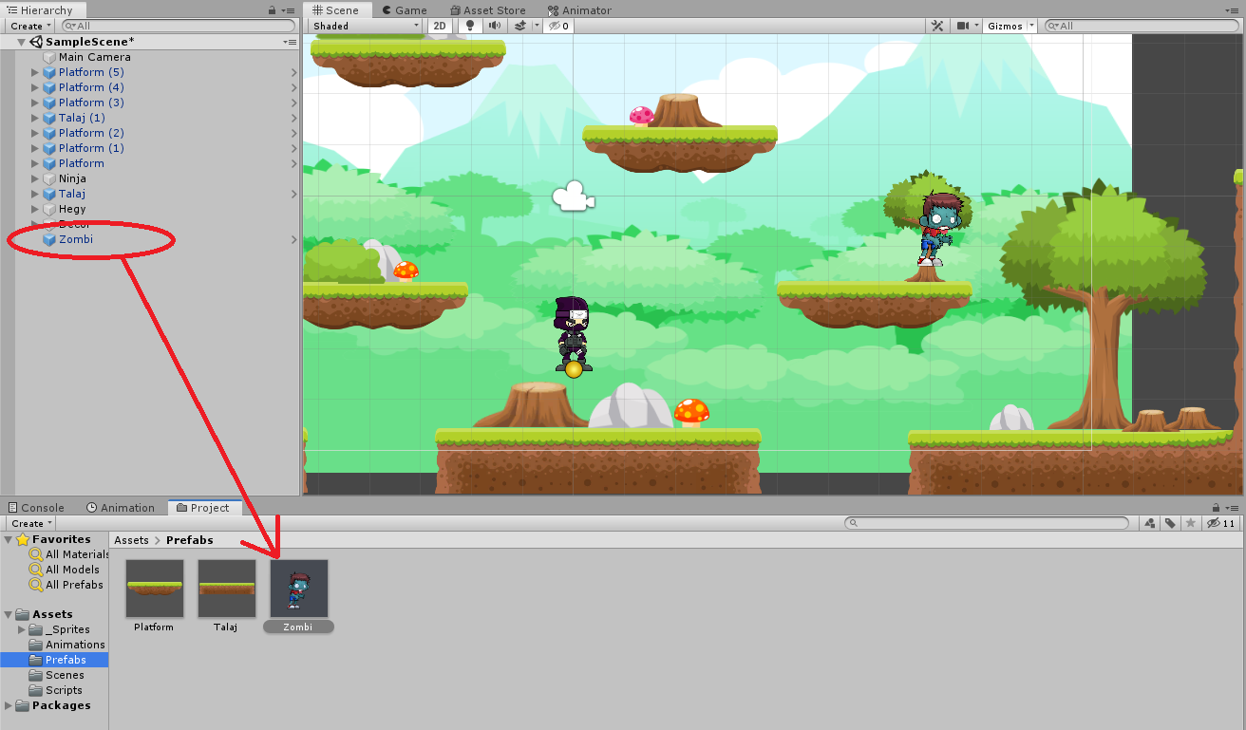Expand Platform (5) in Hierarchy

tap(35, 72)
